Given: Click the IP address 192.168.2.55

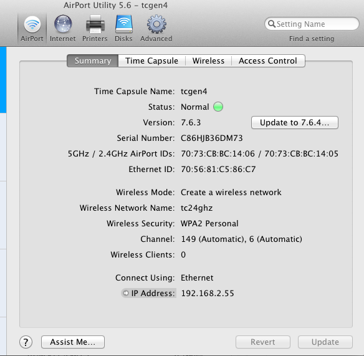Looking at the screenshot, I should tap(208, 293).
